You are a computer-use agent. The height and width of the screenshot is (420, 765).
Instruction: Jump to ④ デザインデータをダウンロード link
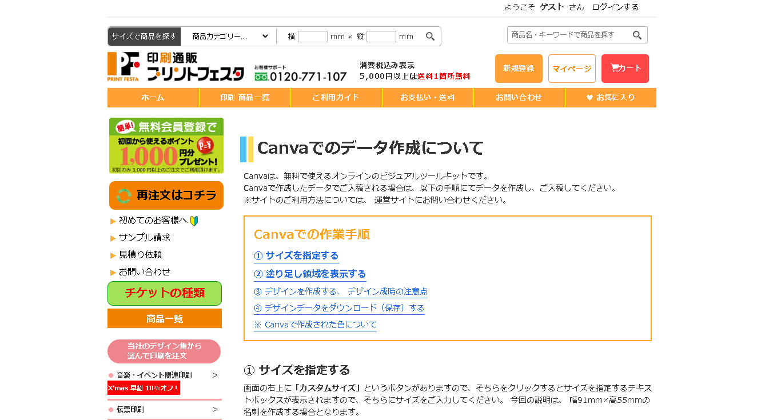(x=339, y=308)
